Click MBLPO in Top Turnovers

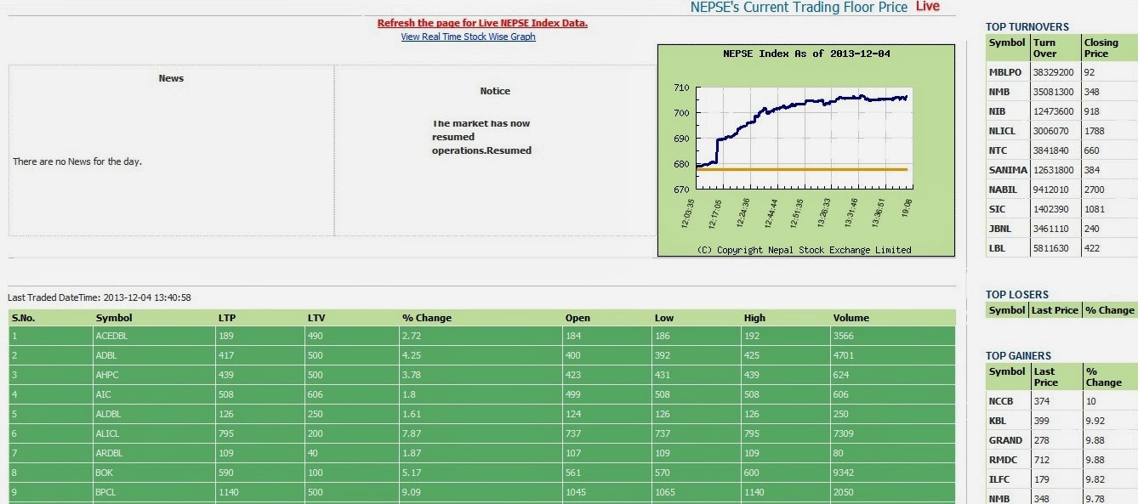click(x=1005, y=72)
